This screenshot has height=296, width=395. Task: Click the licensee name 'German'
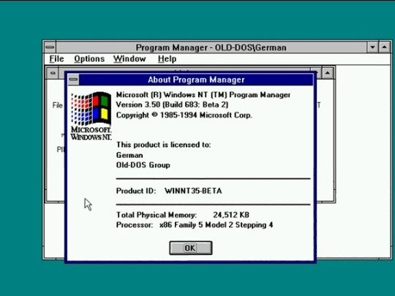[129, 155]
